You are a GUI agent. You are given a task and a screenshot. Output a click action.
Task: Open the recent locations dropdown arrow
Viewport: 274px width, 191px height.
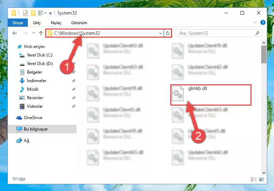point(33,33)
